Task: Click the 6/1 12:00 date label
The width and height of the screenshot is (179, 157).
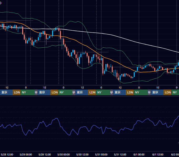Action: tap(158, 154)
